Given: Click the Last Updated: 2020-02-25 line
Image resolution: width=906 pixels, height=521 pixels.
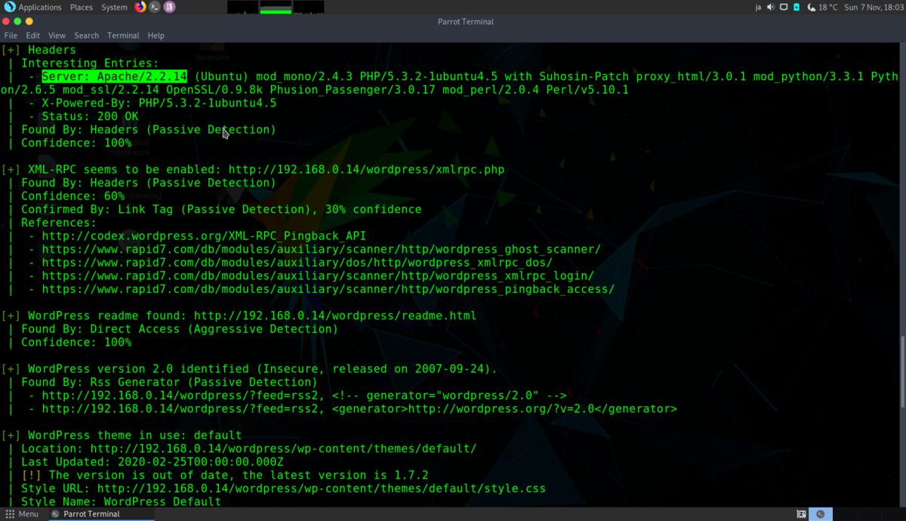Looking at the screenshot, I should tap(152, 462).
